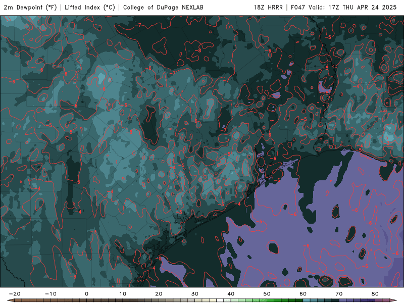Click the '0' colorbar scale label
This screenshot has height=303, width=404.
coord(86,294)
